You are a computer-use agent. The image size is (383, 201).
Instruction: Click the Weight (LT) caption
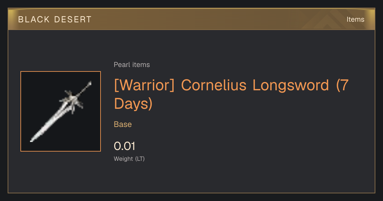click(129, 159)
